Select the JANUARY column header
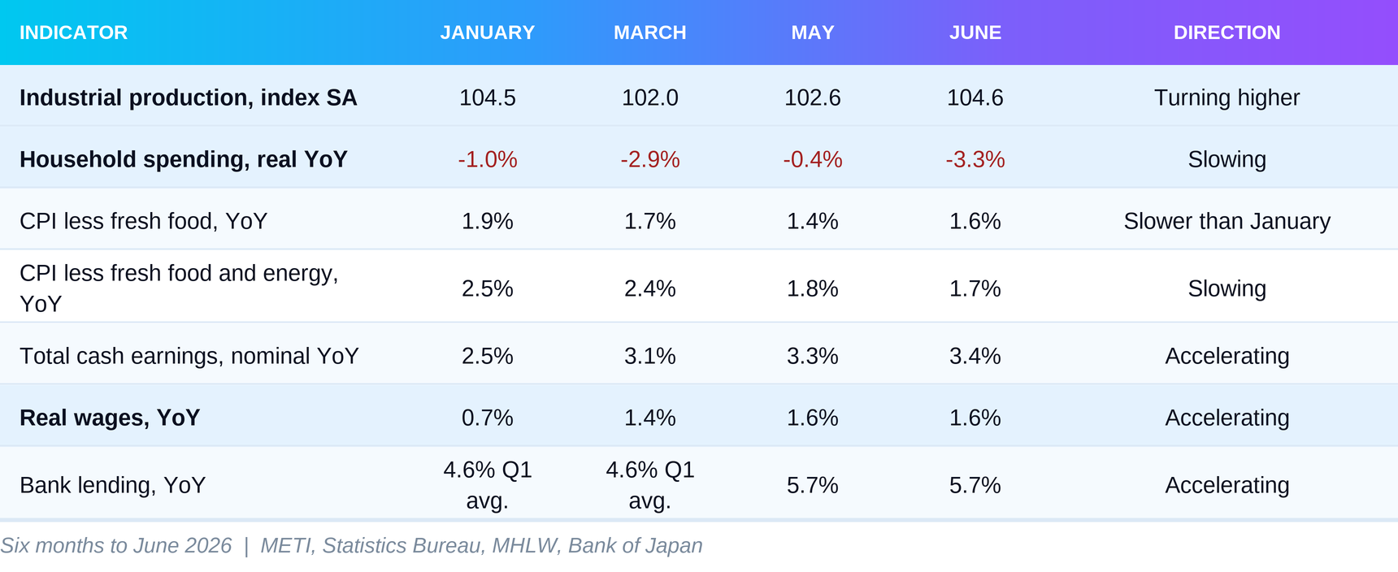The width and height of the screenshot is (1398, 572). coord(488,32)
